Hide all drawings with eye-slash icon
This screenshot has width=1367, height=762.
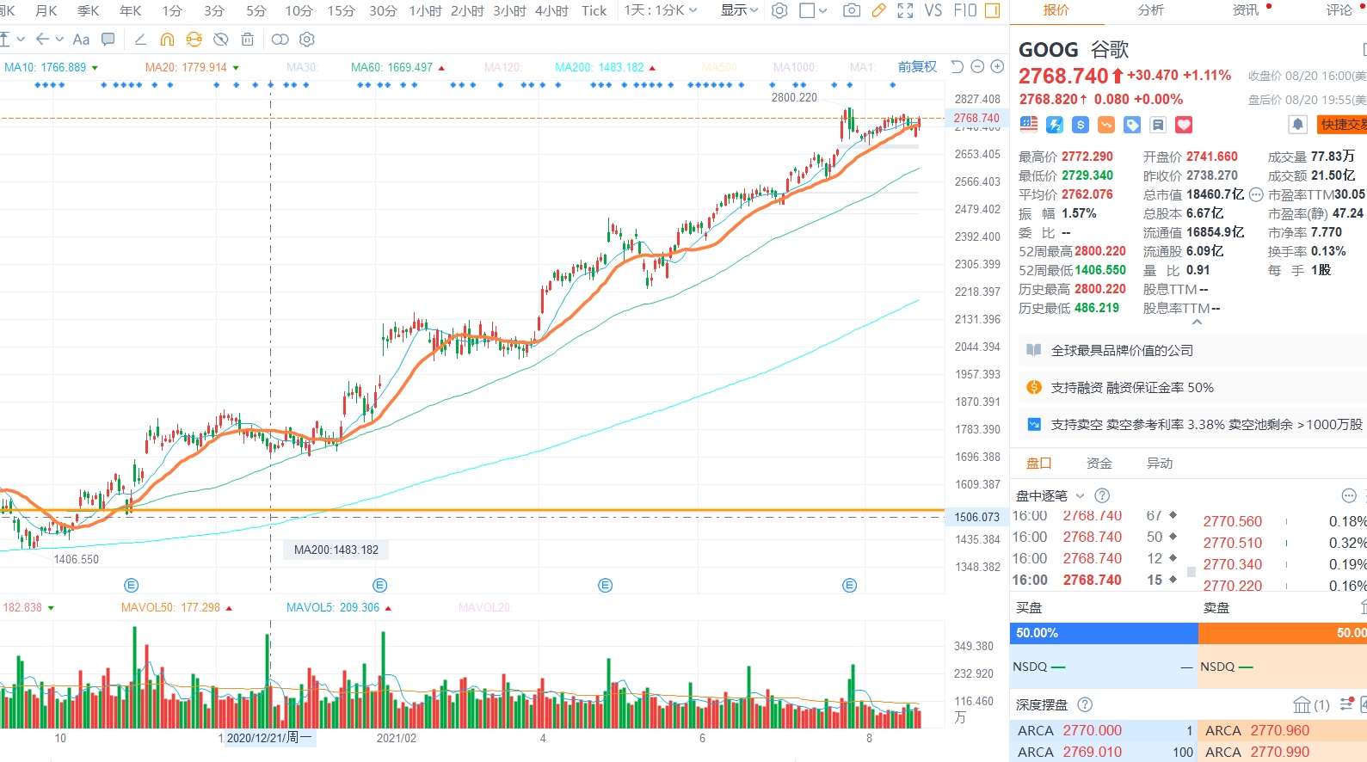(x=221, y=40)
